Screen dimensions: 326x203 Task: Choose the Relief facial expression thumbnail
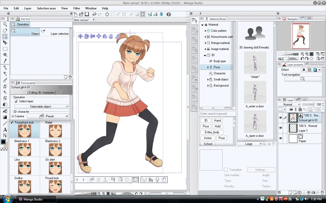point(55,129)
